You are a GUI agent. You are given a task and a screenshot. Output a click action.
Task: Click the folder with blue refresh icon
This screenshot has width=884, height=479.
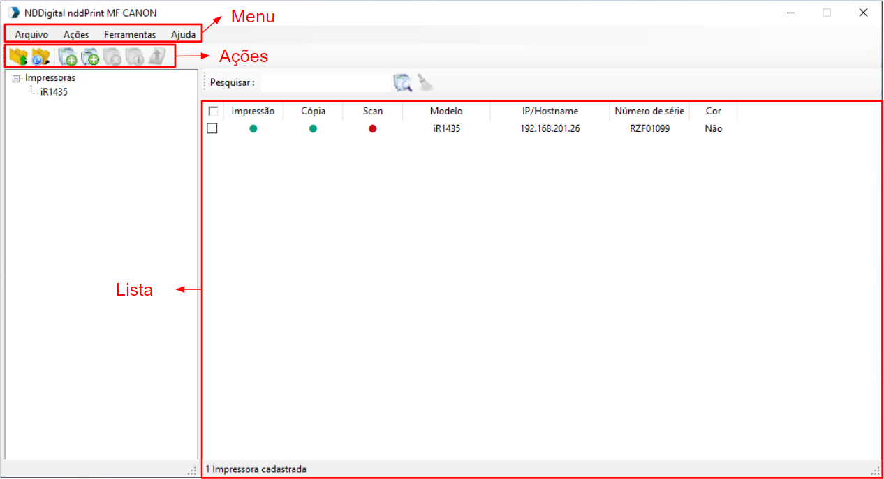click(41, 56)
